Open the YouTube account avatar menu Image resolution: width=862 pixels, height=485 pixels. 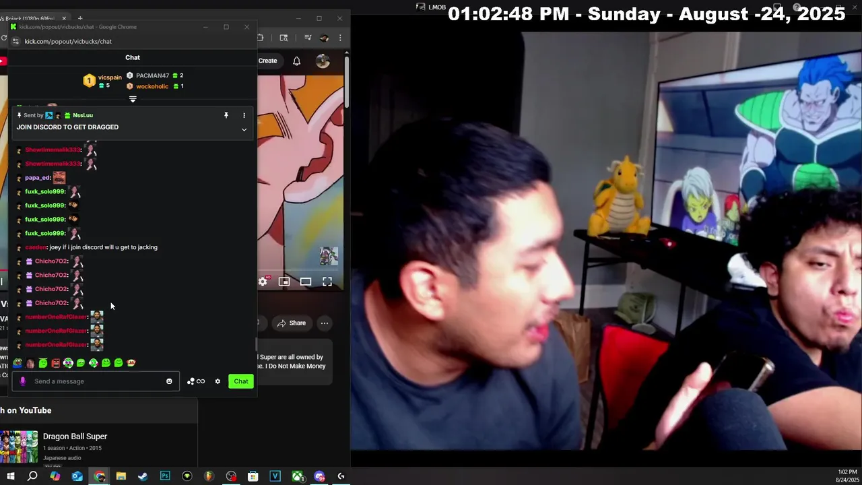point(323,61)
